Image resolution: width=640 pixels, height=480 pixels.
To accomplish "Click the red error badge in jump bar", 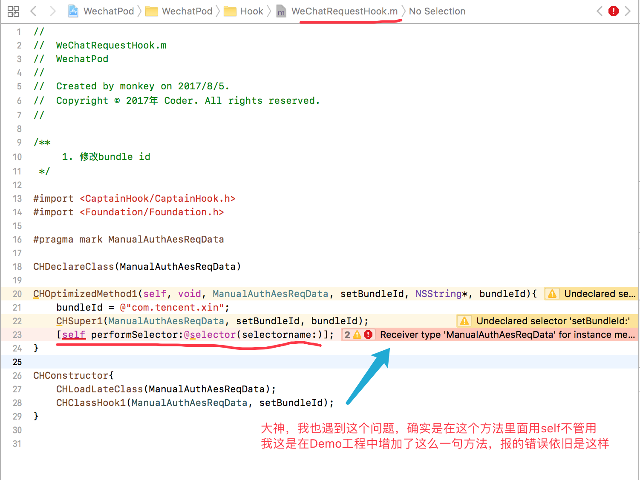I will pyautogui.click(x=614, y=11).
